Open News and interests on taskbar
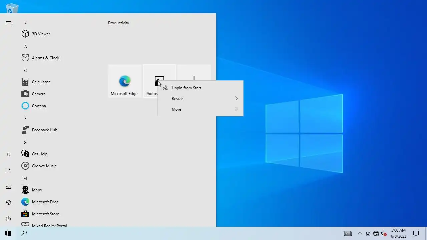Screen dimensions: 427x240 click(x=348, y=233)
